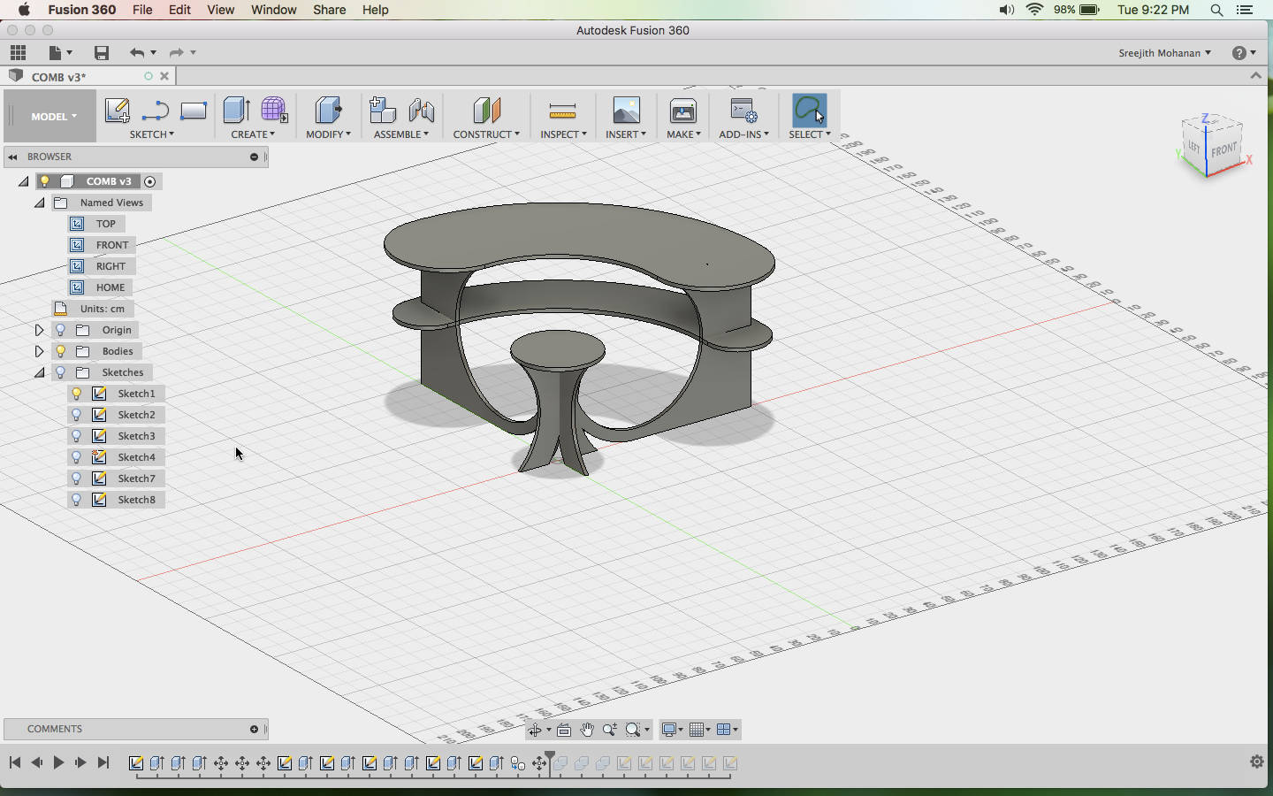This screenshot has height=796, width=1273.
Task: Select the Press Pull modify icon
Action: click(x=328, y=111)
